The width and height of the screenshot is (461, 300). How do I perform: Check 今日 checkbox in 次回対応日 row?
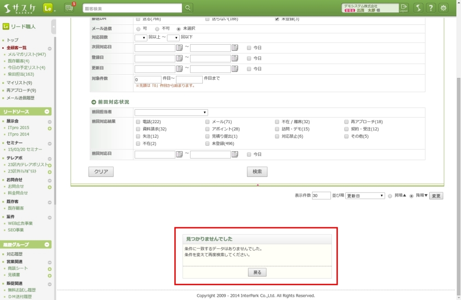(x=249, y=47)
